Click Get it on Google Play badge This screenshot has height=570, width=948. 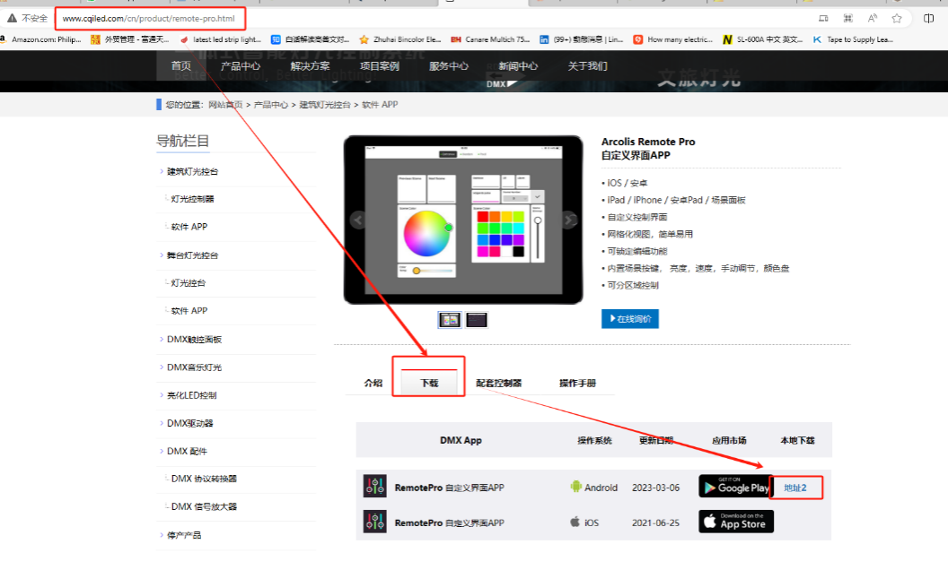tap(734, 486)
